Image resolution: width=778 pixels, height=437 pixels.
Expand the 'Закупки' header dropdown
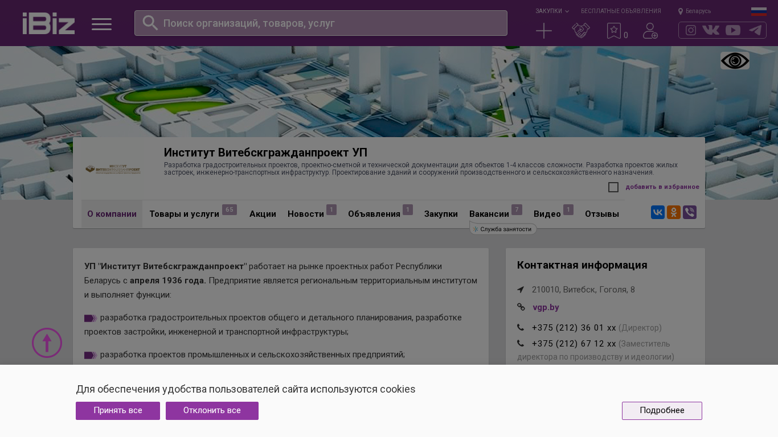pyautogui.click(x=552, y=11)
